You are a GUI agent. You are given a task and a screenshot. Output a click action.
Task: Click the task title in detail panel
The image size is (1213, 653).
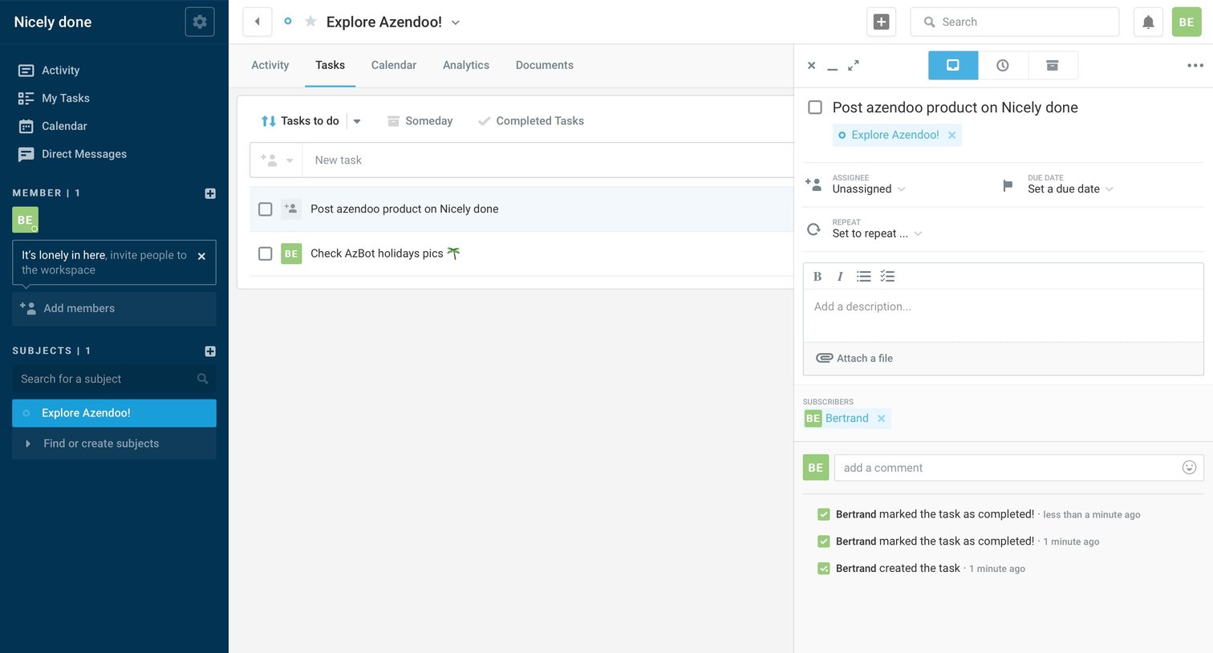[955, 107]
